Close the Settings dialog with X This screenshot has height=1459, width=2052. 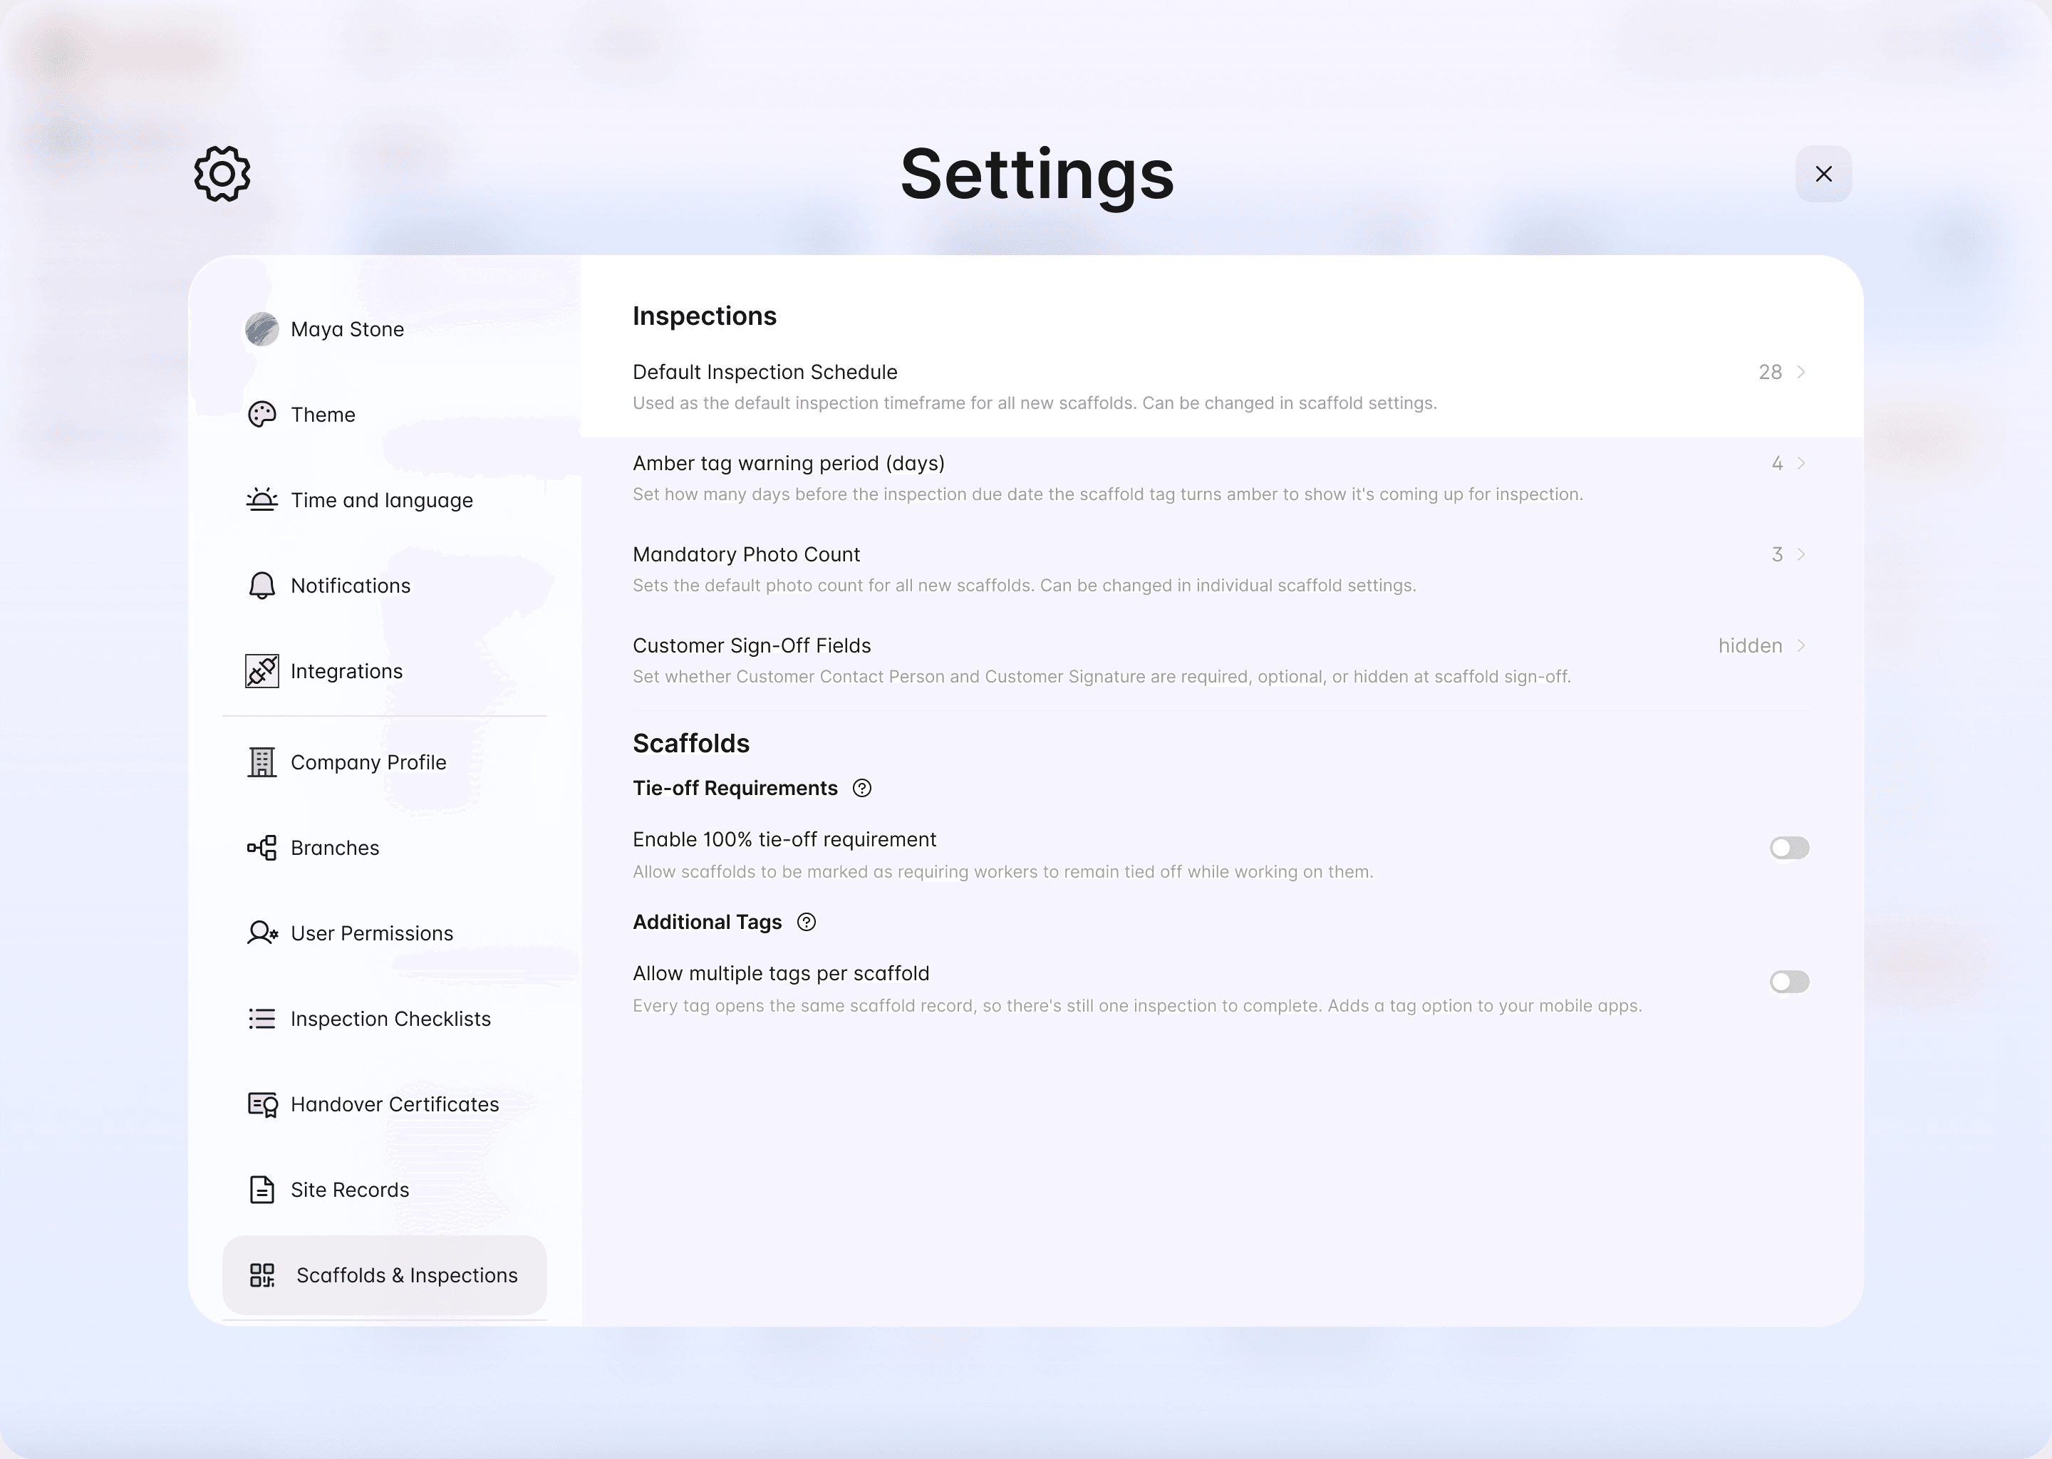pyautogui.click(x=1823, y=173)
